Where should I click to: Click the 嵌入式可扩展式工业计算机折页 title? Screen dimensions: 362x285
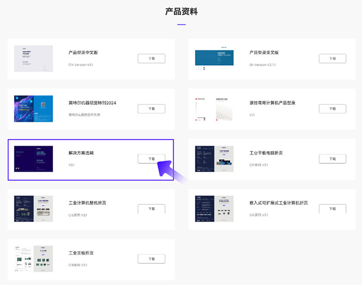(279, 203)
